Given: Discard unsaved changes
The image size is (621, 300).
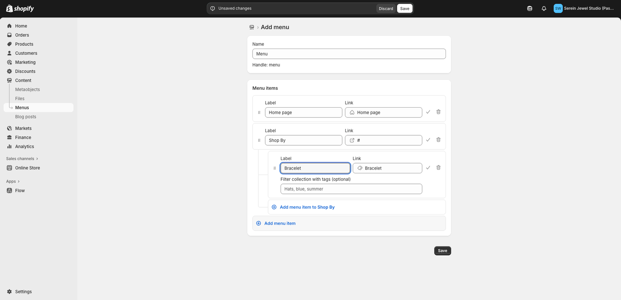Looking at the screenshot, I should pos(386,9).
